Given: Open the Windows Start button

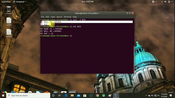Looking at the screenshot, I should point(3,96).
